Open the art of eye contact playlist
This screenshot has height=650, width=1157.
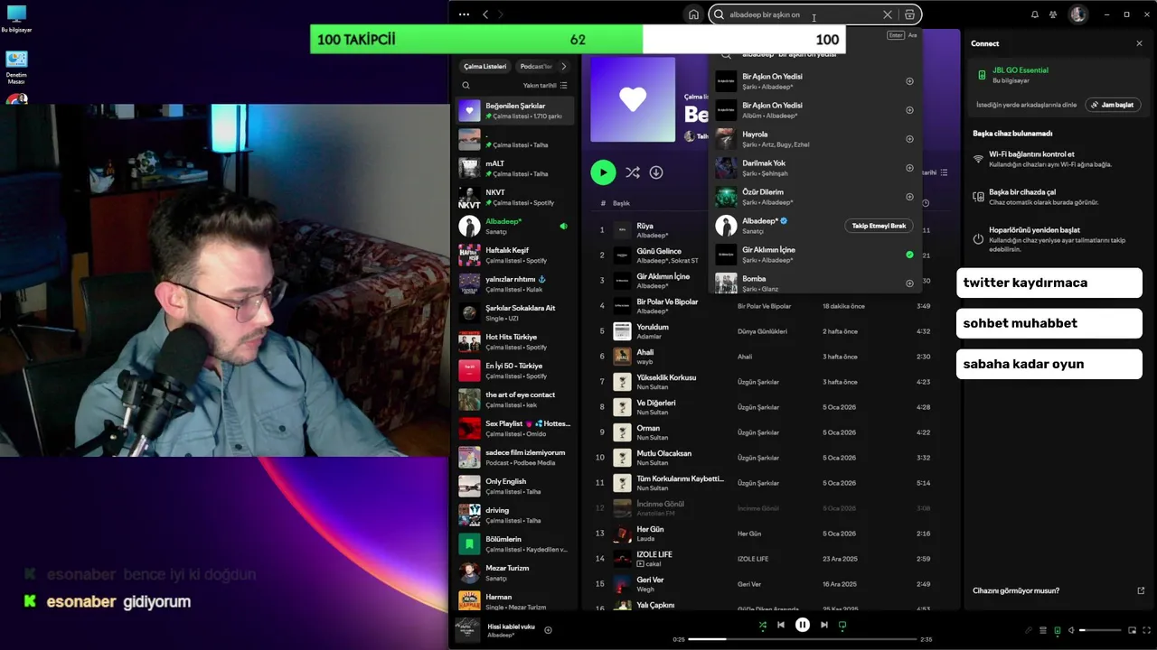pos(514,400)
